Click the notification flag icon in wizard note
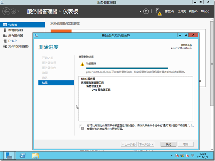The height and width of the screenshot is (161, 215). (82, 127)
